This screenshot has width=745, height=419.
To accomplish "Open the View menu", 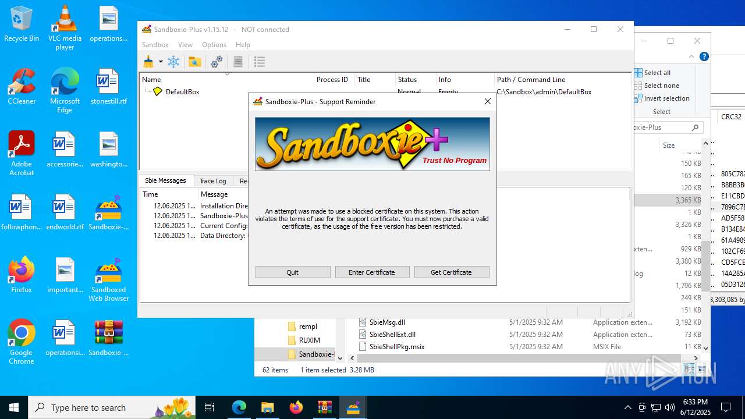I will (185, 45).
